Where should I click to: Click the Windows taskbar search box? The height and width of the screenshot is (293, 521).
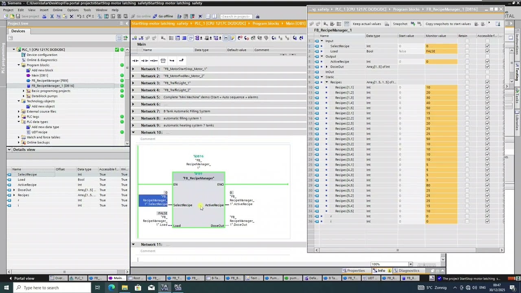click(52, 288)
